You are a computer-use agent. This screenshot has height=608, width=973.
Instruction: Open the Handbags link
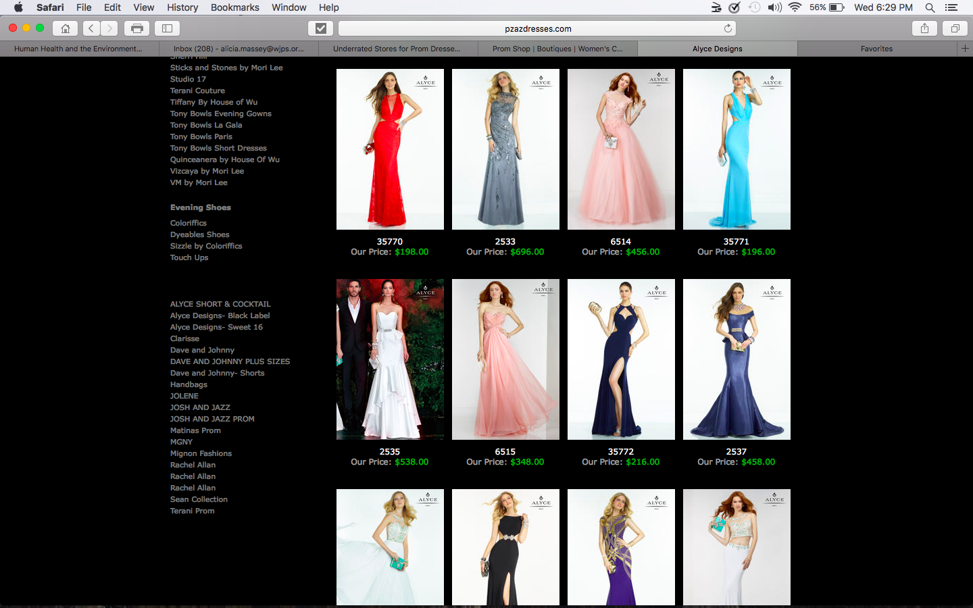[x=189, y=384]
